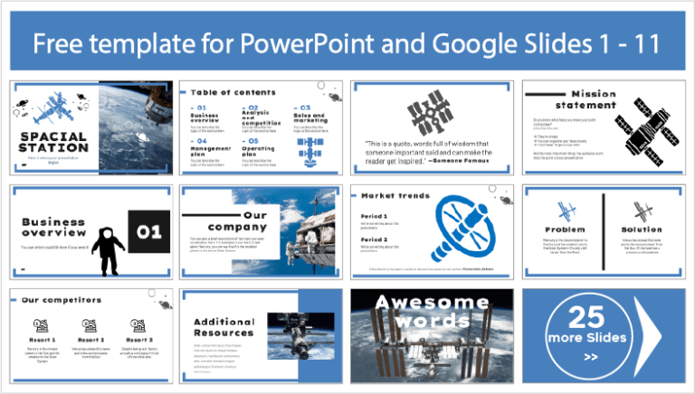Click the blue station icon in Table of contents
This screenshot has height=394, width=695.
click(x=310, y=152)
